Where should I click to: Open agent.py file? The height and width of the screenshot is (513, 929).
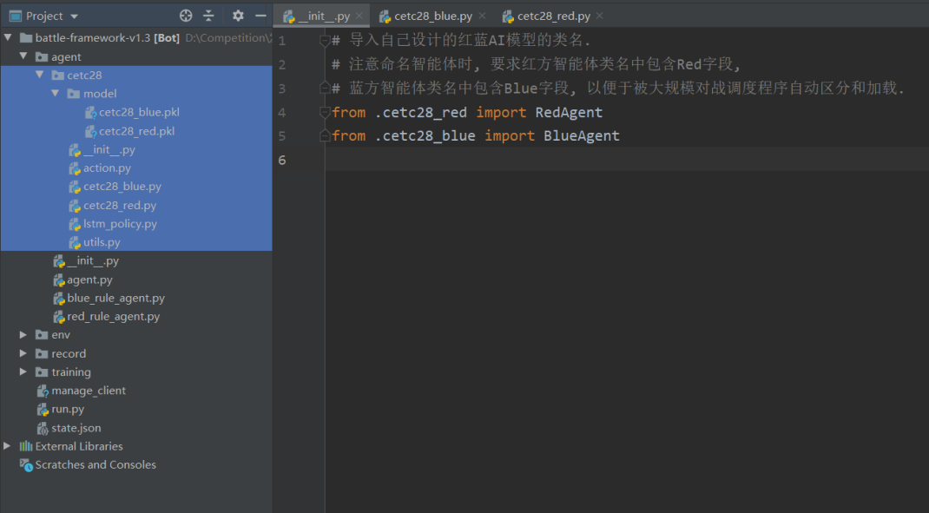pyautogui.click(x=89, y=280)
